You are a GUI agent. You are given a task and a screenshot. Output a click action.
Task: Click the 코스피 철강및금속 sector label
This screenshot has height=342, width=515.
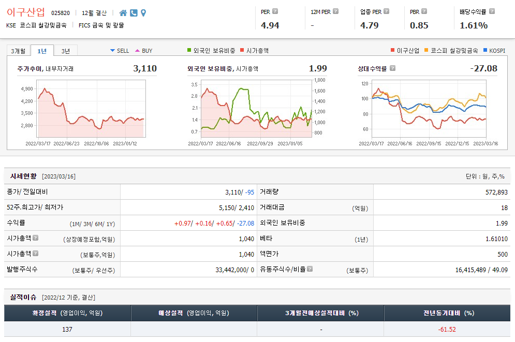click(x=43, y=25)
